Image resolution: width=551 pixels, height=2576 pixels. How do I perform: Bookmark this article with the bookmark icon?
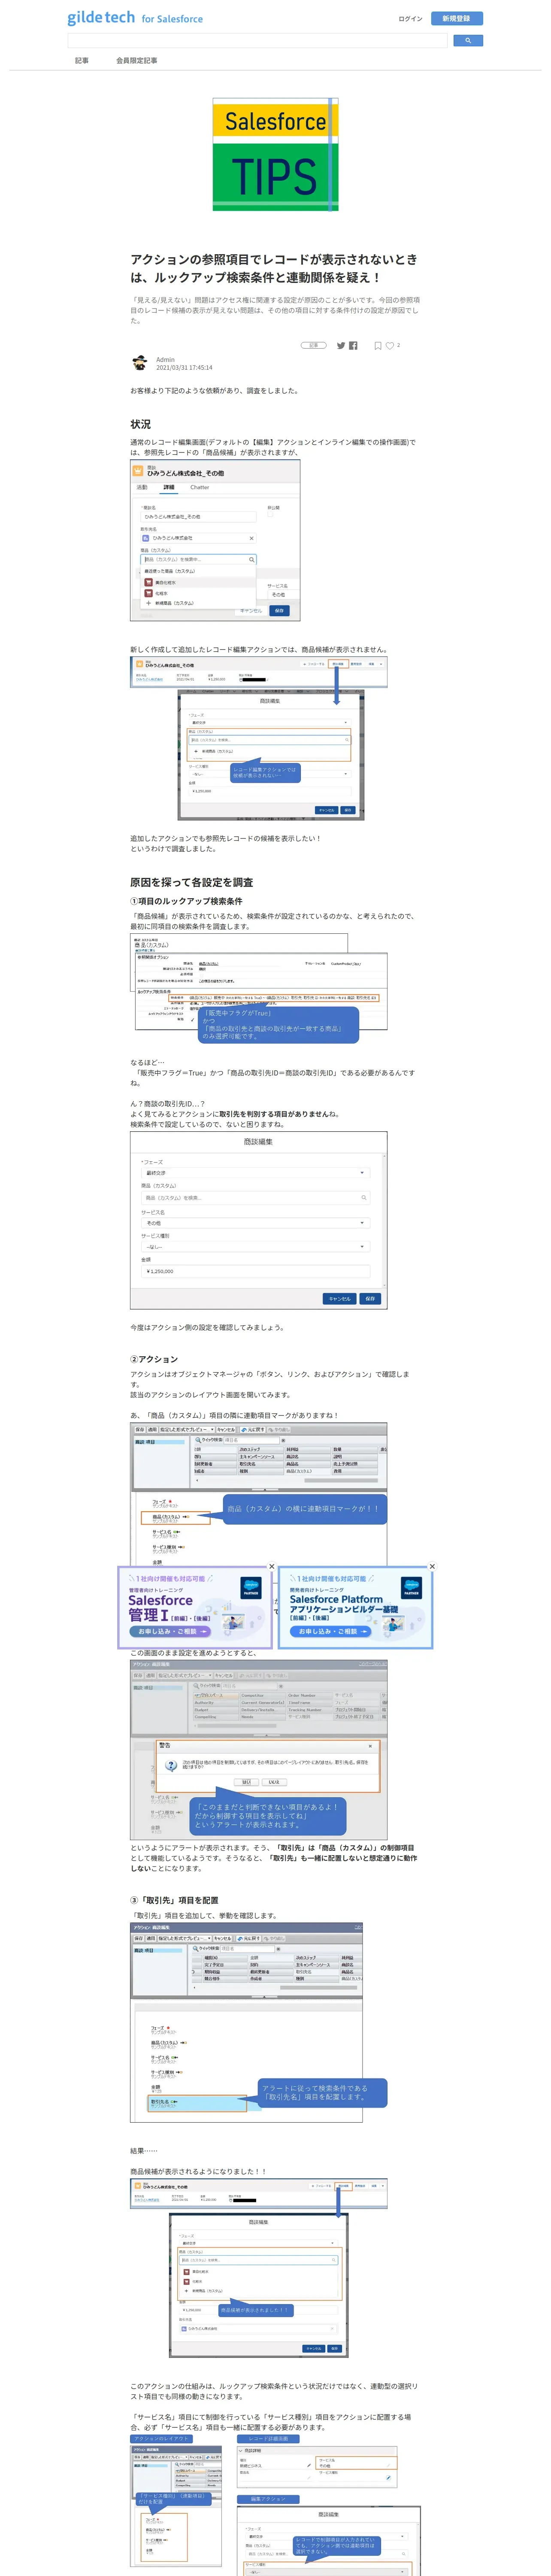point(378,345)
